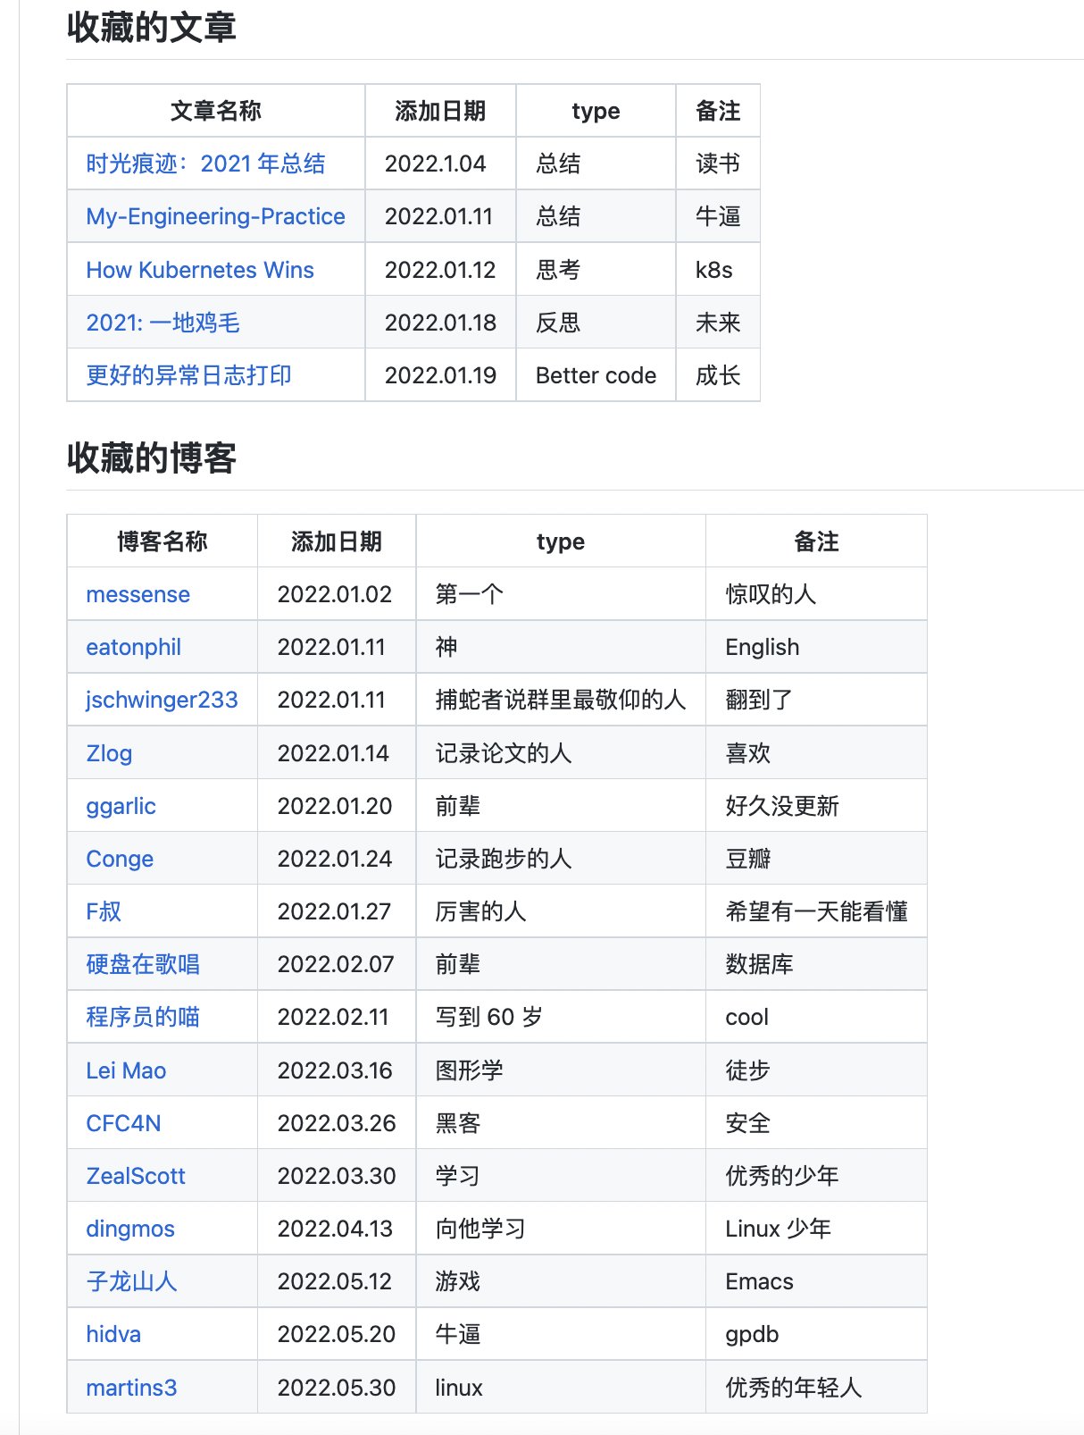Click the Better code type cell
Screen dimensions: 1084x1435
point(596,375)
